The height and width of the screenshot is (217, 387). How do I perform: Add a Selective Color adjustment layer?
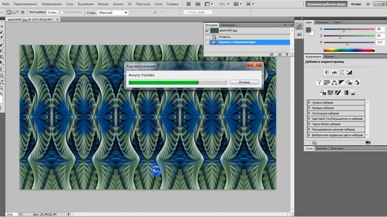(353, 93)
